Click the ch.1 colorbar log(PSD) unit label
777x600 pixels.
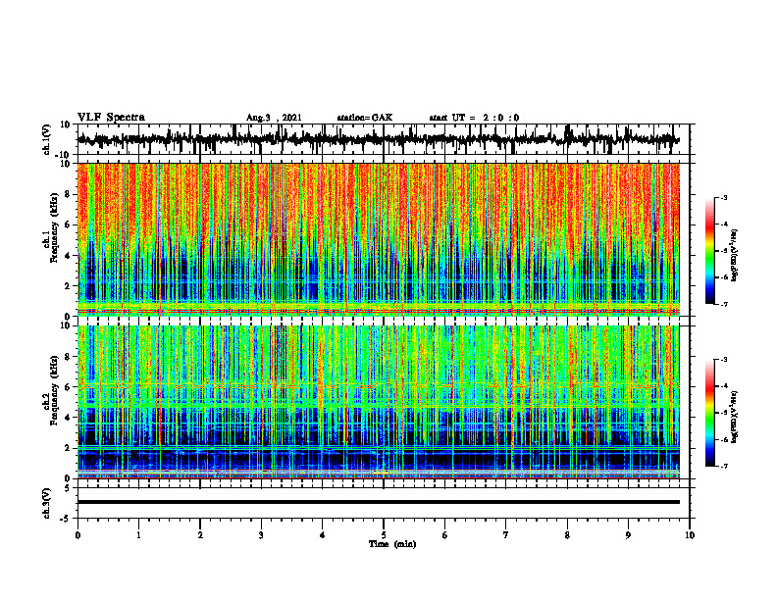tap(734, 255)
